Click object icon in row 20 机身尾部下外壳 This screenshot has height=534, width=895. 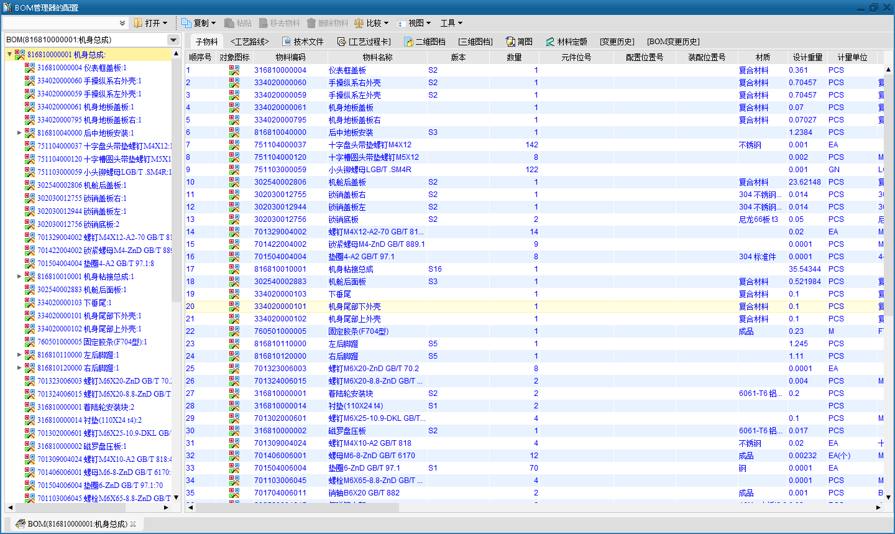pyautogui.click(x=234, y=306)
